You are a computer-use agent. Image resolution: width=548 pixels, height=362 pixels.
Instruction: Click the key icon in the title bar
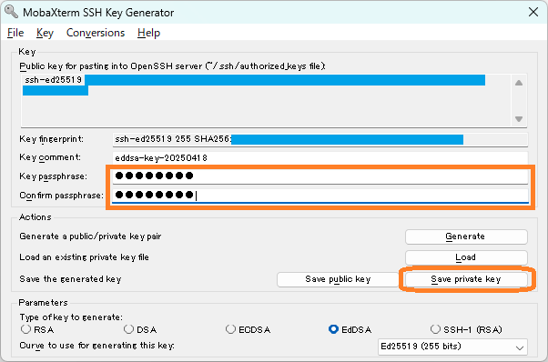(x=11, y=12)
